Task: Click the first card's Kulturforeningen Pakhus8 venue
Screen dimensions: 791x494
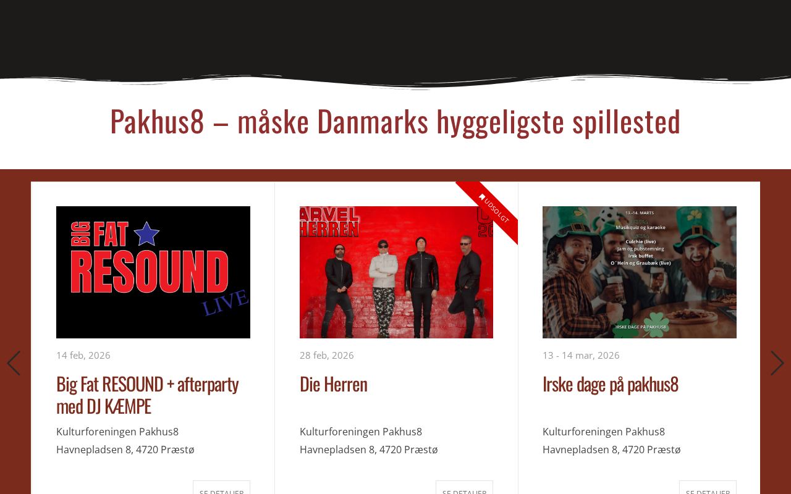Action: pos(117,432)
